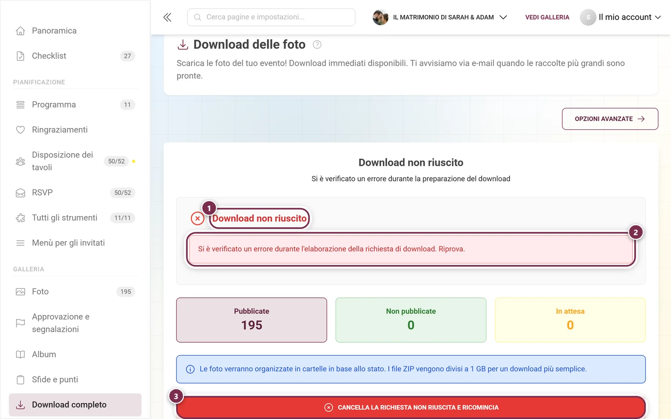Open RSVP section
The image size is (671, 419).
pos(75,193)
